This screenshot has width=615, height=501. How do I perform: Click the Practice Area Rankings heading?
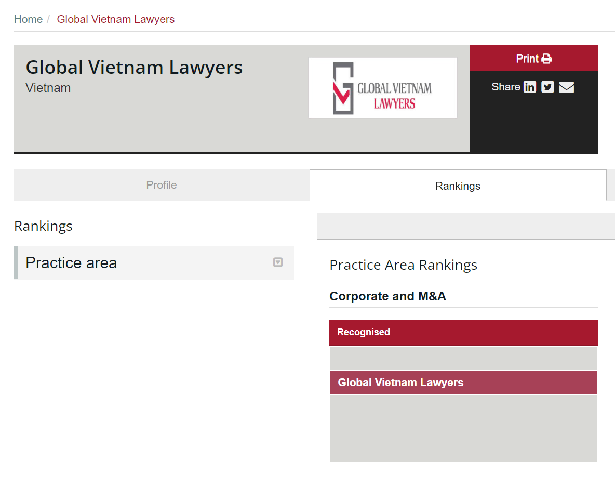[403, 265]
